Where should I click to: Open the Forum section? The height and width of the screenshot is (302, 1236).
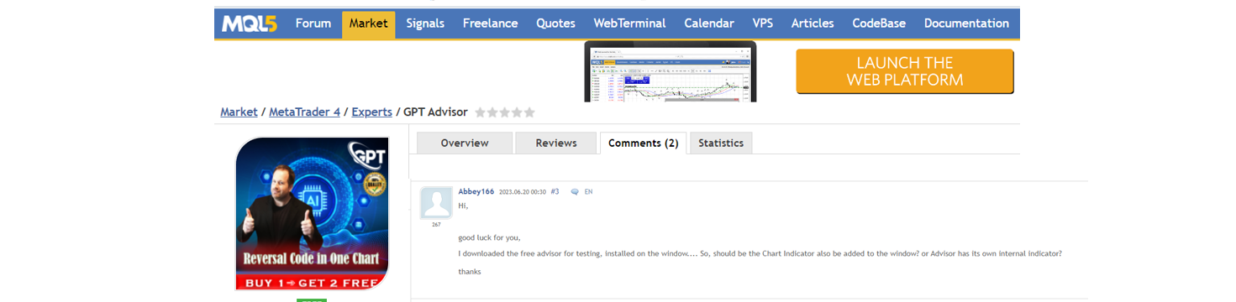tap(313, 23)
